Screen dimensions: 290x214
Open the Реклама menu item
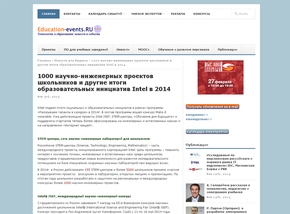point(178,14)
